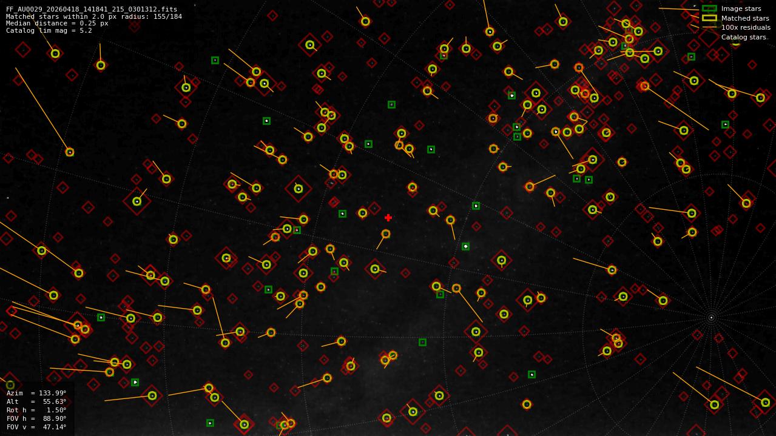
Task: Click the Matched stars 155/184 count text
Action: [x=93, y=16]
